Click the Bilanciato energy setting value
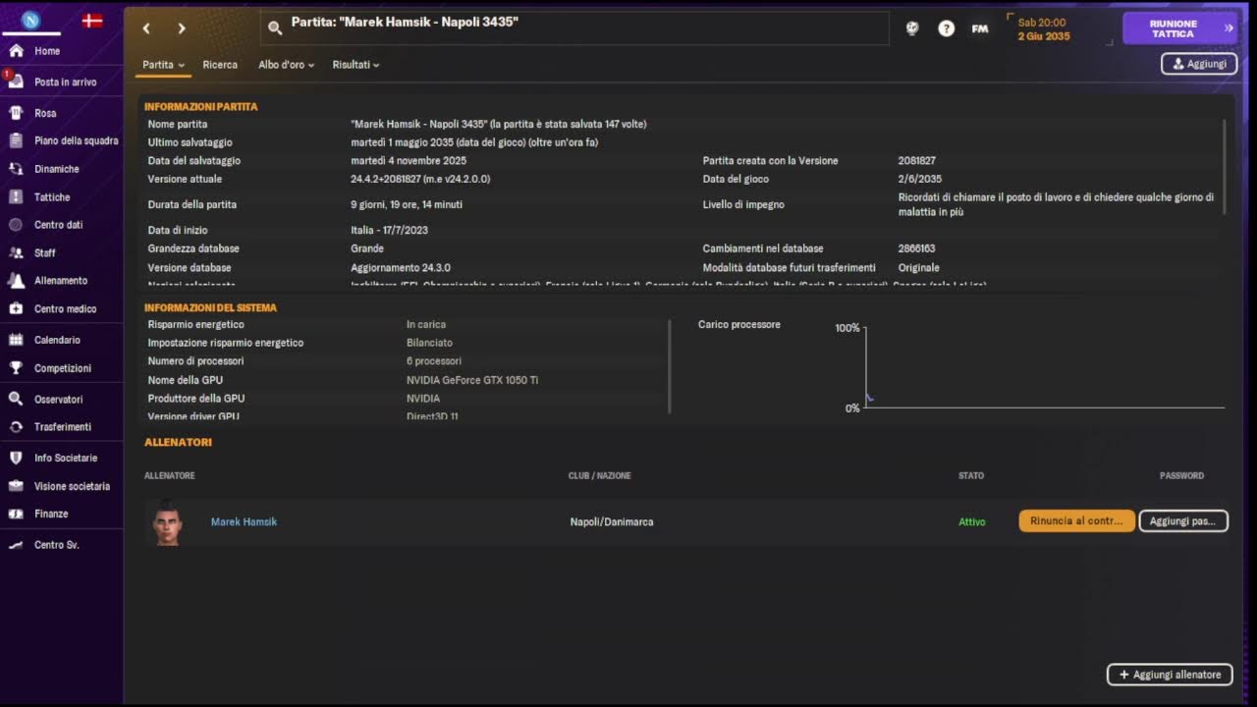The image size is (1257, 707). [x=429, y=343]
